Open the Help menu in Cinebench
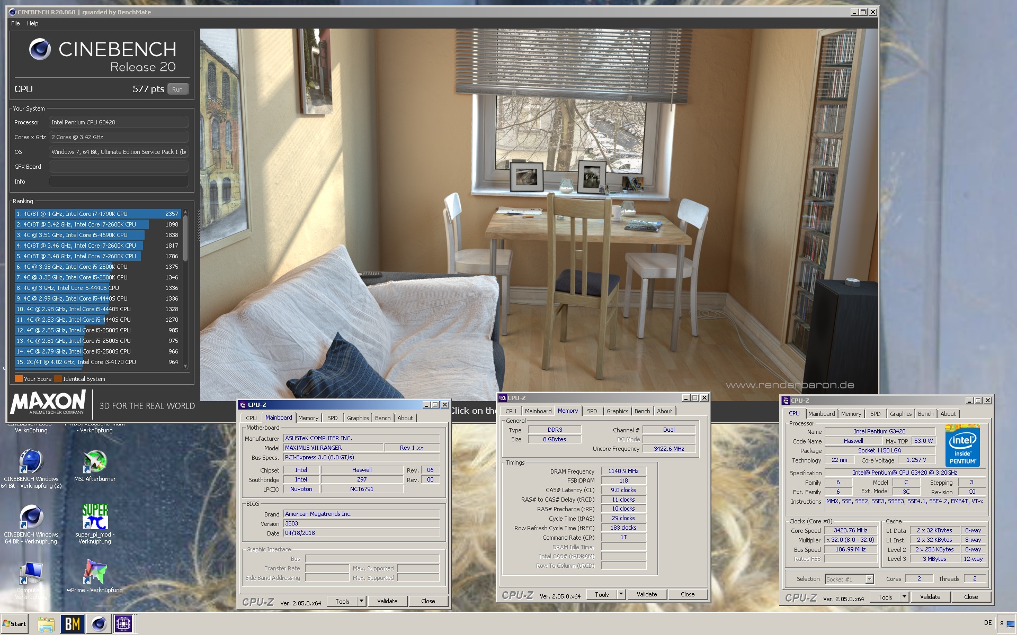 coord(33,23)
